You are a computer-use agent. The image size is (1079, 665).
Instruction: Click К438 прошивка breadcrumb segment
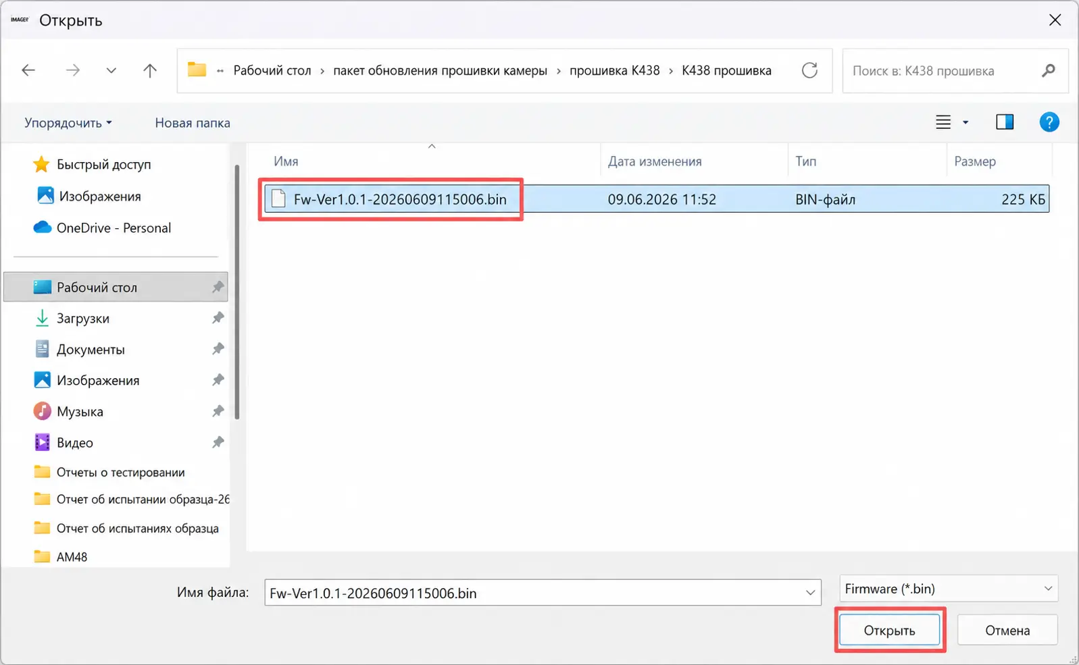pos(726,70)
